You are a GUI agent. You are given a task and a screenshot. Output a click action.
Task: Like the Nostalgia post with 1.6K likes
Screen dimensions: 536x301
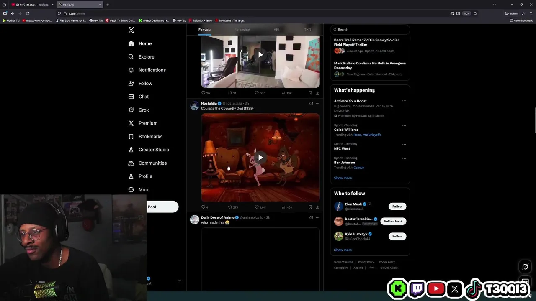coord(260,207)
